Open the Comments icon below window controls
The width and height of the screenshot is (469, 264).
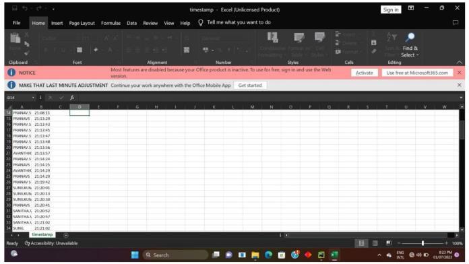[x=456, y=22]
